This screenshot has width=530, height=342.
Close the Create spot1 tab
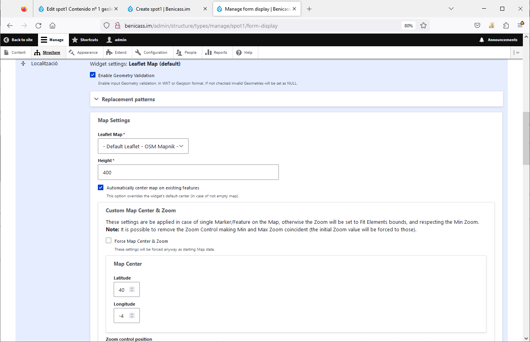205,9
